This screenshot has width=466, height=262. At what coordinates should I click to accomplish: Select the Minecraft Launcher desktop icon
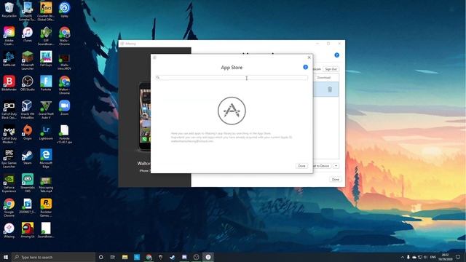pyautogui.click(x=28, y=60)
